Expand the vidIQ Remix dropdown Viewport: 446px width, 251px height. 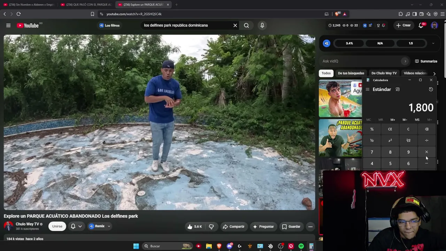click(109, 226)
